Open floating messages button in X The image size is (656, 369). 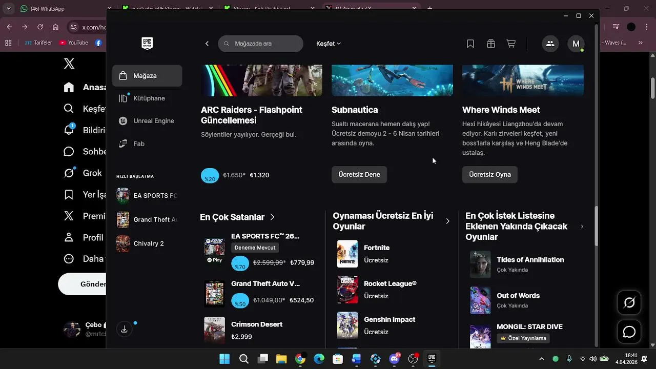point(629,332)
